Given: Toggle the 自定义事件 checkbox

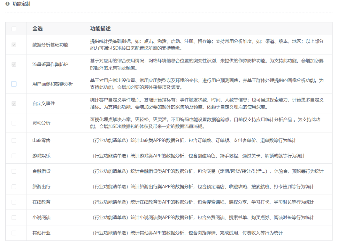Looking at the screenshot, I should click(14, 103).
